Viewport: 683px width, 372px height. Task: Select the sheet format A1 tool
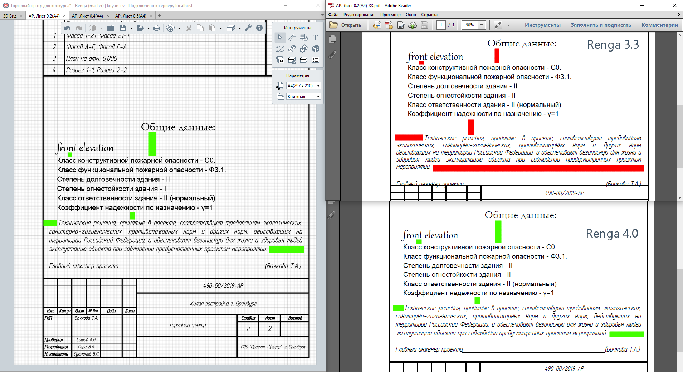tap(280, 60)
